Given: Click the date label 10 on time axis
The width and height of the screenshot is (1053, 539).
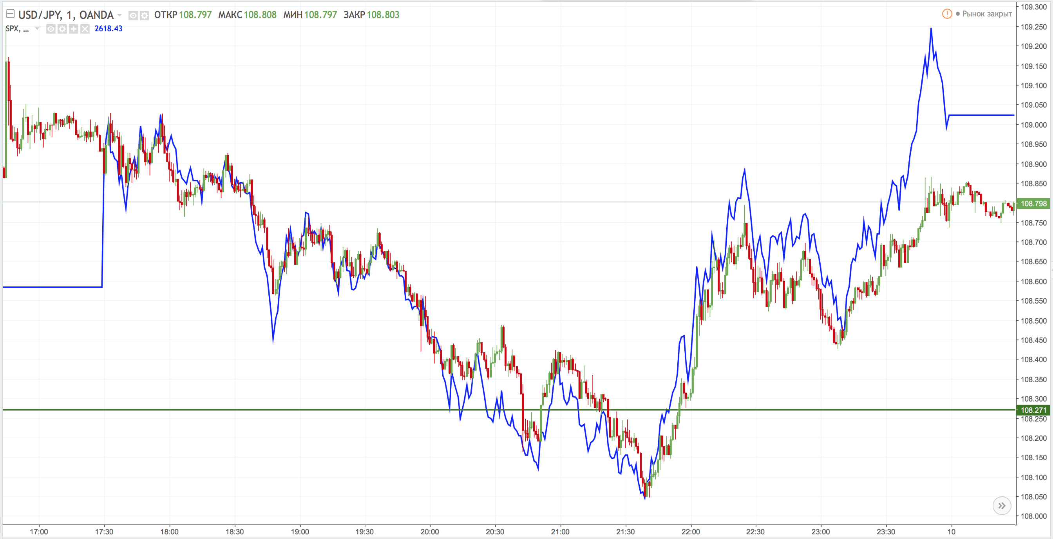Looking at the screenshot, I should point(951,532).
